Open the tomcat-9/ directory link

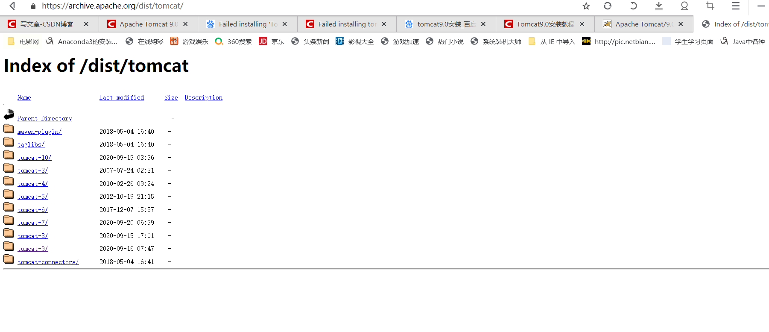pos(33,249)
